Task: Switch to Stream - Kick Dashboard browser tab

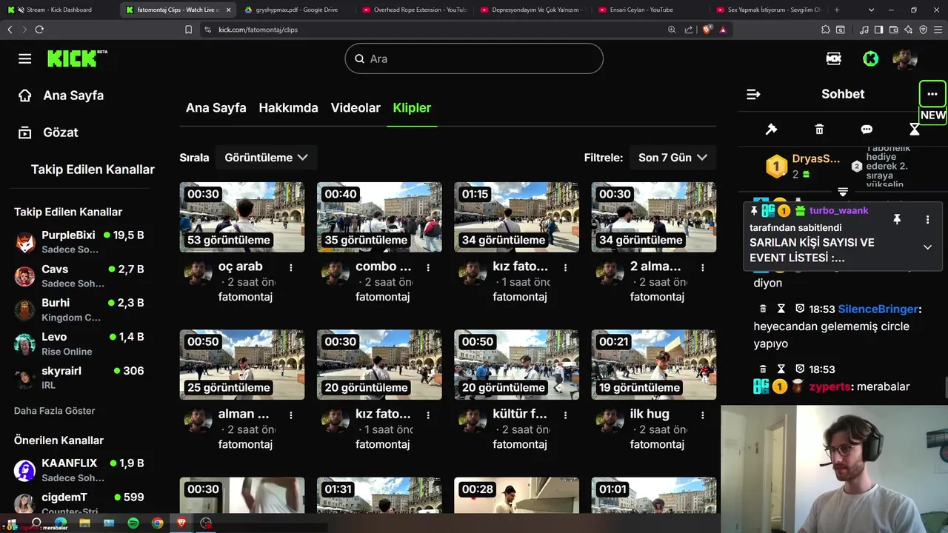Action: 59,10
